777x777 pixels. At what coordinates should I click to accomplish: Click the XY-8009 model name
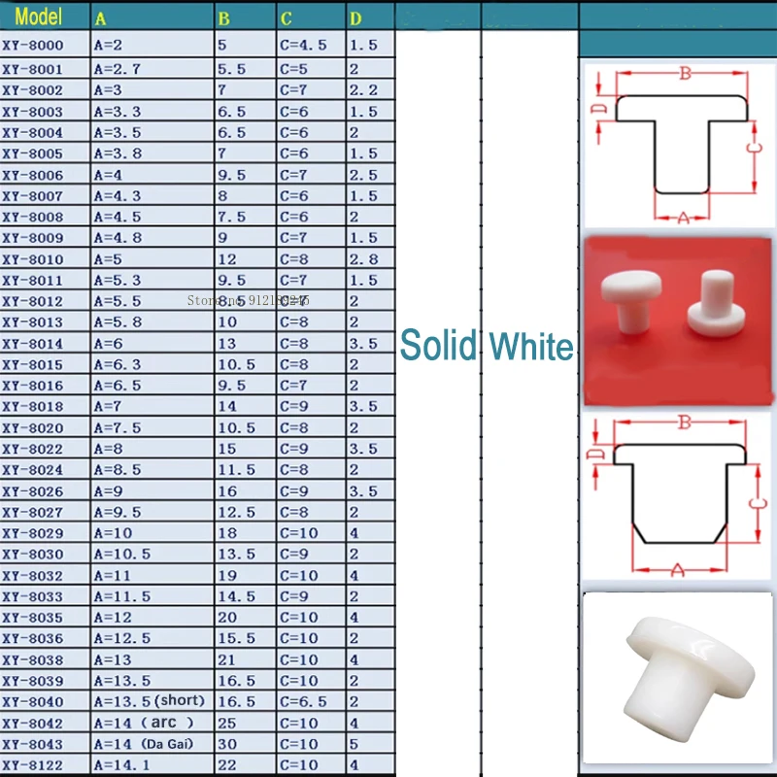pyautogui.click(x=33, y=238)
